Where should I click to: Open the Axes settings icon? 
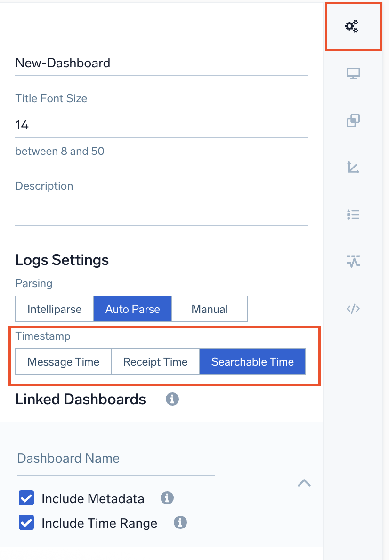coord(353,168)
